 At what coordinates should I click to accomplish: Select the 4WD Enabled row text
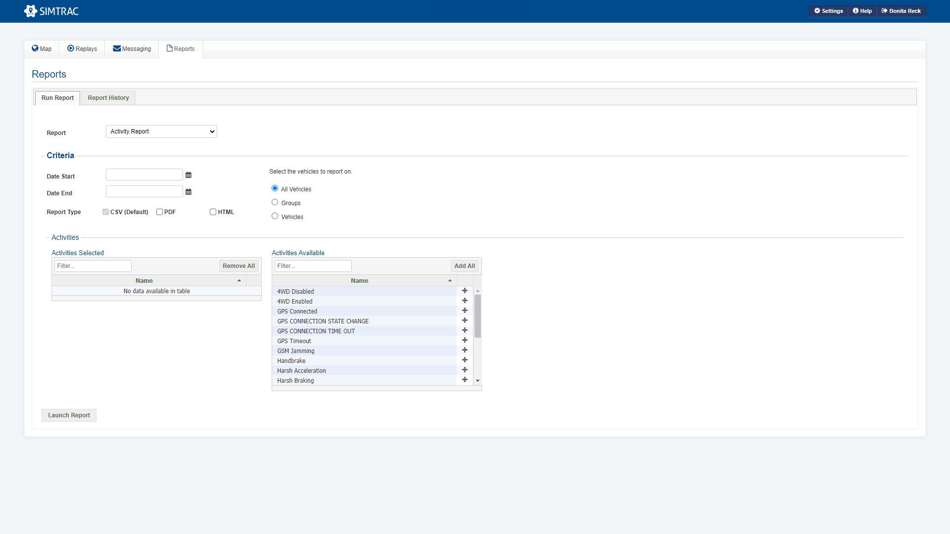(294, 302)
